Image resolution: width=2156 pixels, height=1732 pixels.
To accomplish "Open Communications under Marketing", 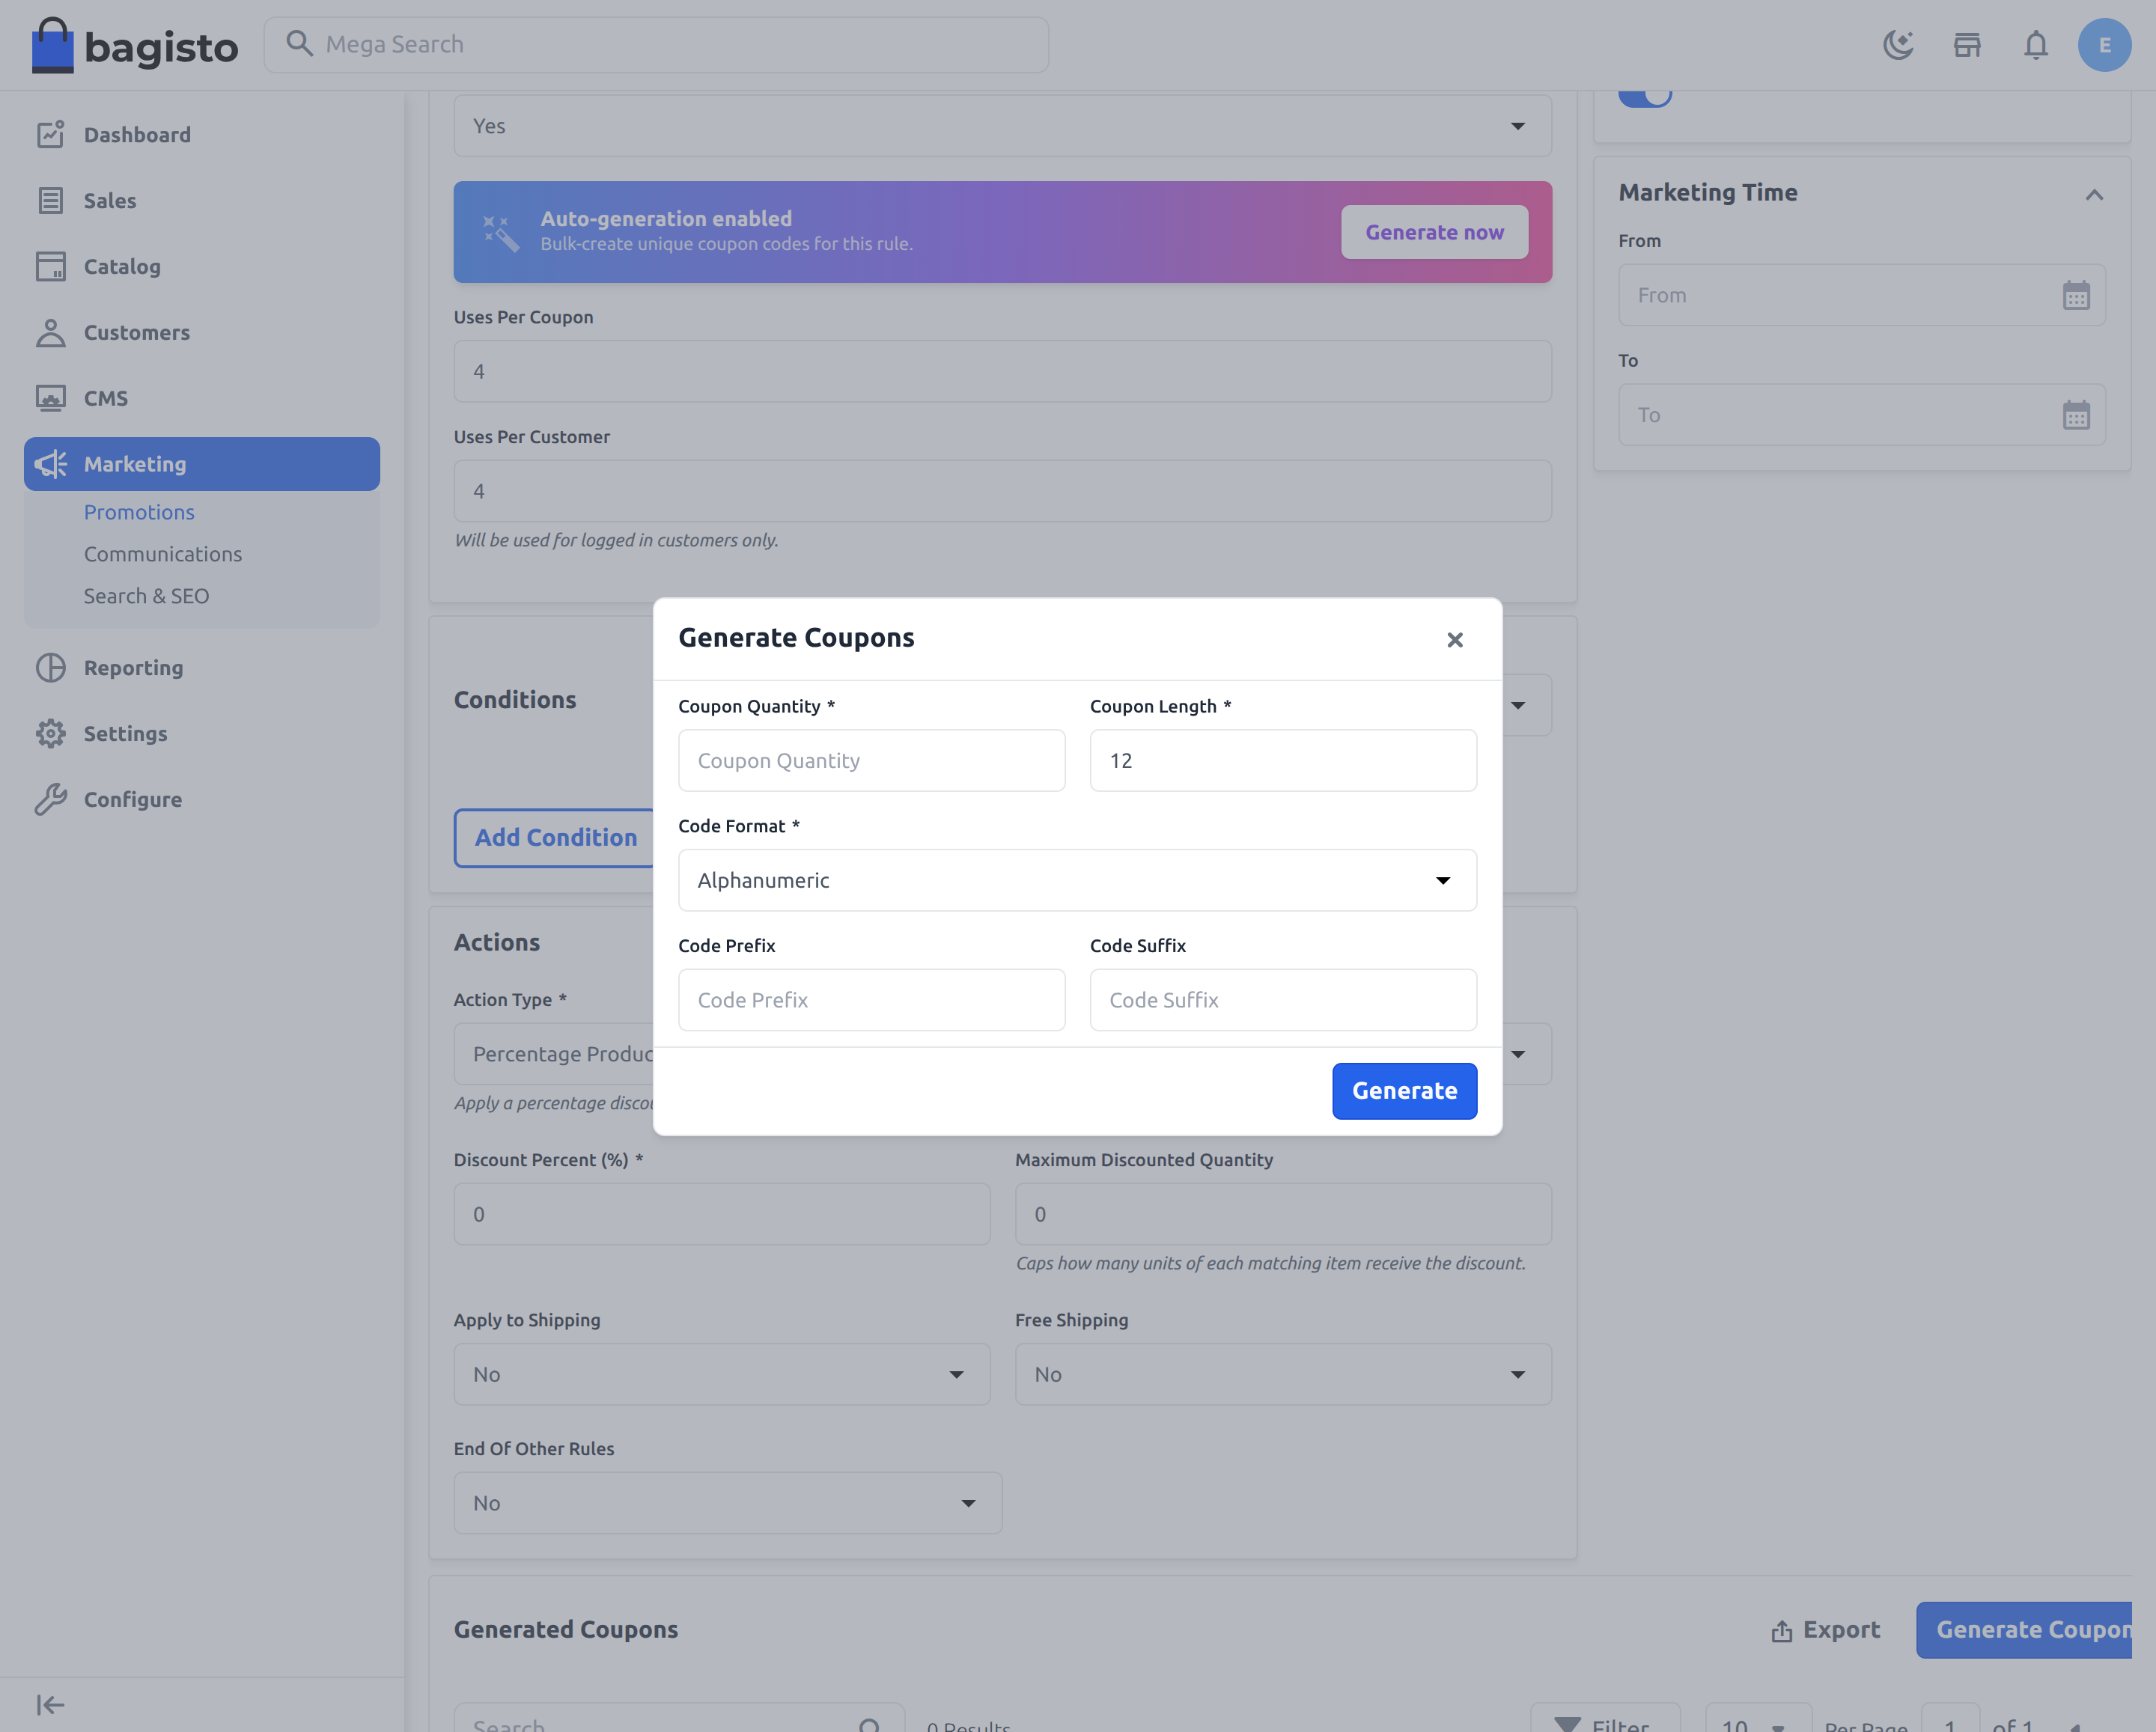I will point(162,554).
